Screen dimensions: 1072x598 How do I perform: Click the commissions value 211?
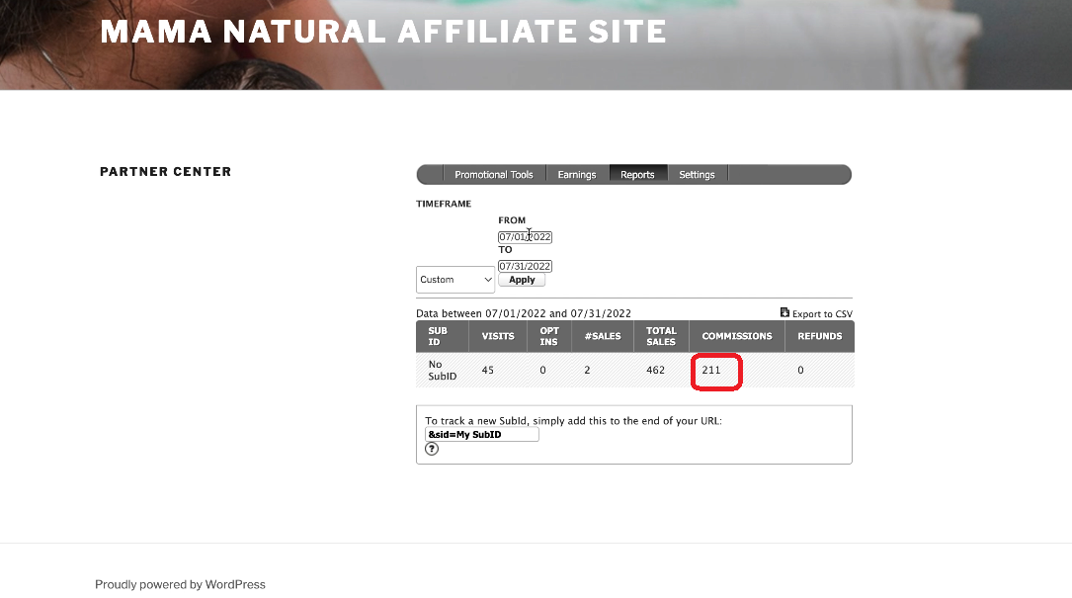tap(711, 370)
